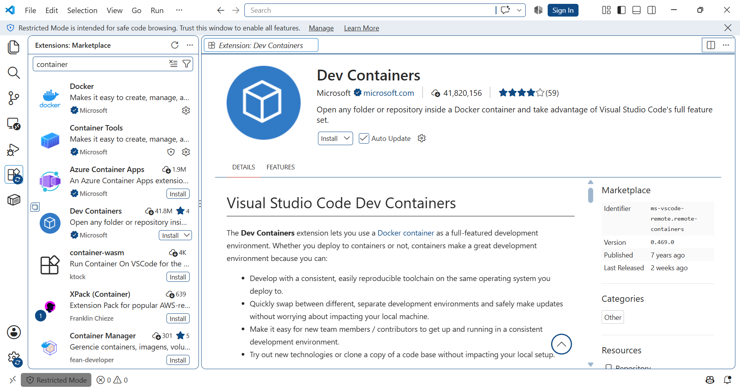Open the extensions filter menu
This screenshot has height=388, width=740.
point(187,64)
